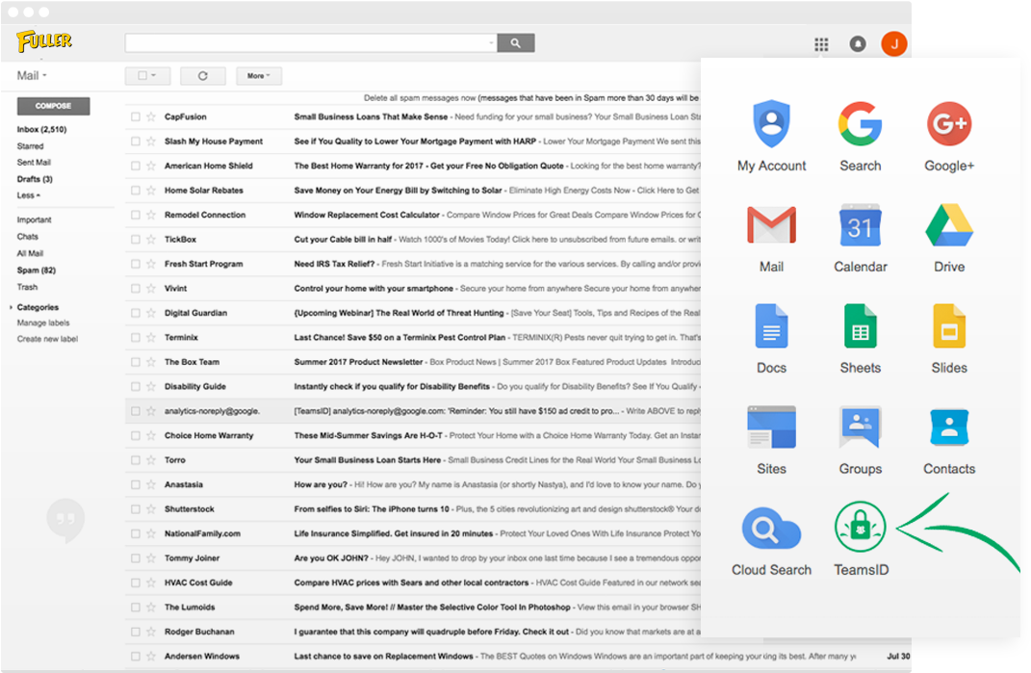Open the Hangouts quote icon

(x=65, y=520)
